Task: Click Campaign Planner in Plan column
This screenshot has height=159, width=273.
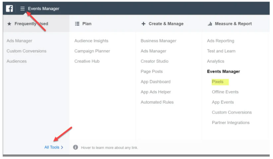Action: (92, 51)
